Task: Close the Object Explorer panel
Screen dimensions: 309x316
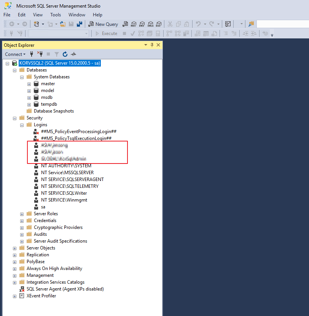Action: tap(158, 45)
